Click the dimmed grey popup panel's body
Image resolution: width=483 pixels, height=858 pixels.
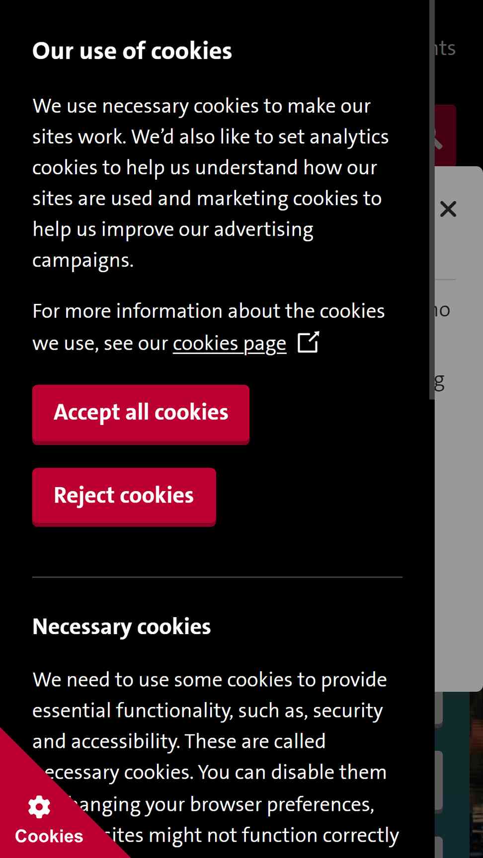pos(458,497)
